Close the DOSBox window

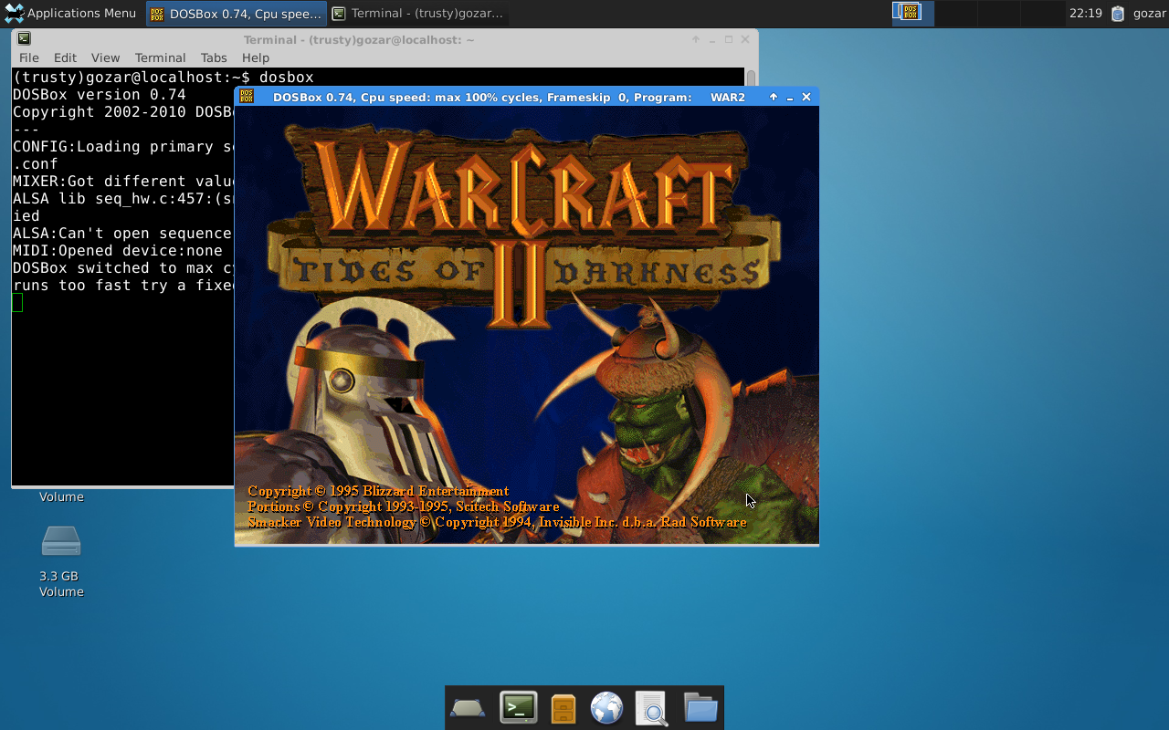806,97
